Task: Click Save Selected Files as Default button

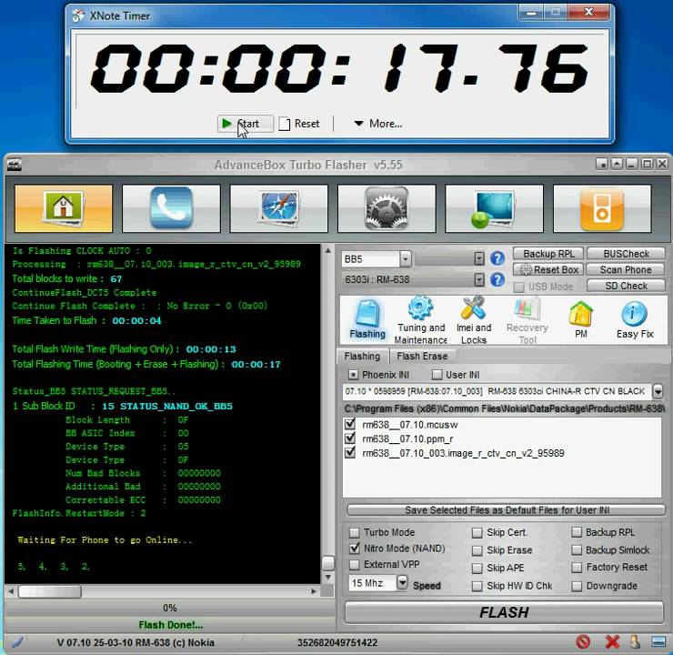Action: [507, 510]
